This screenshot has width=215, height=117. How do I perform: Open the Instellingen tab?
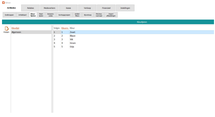point(125,8)
